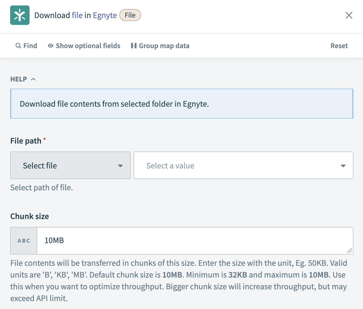
Task: Open the Select a value dropdown
Action: [243, 165]
